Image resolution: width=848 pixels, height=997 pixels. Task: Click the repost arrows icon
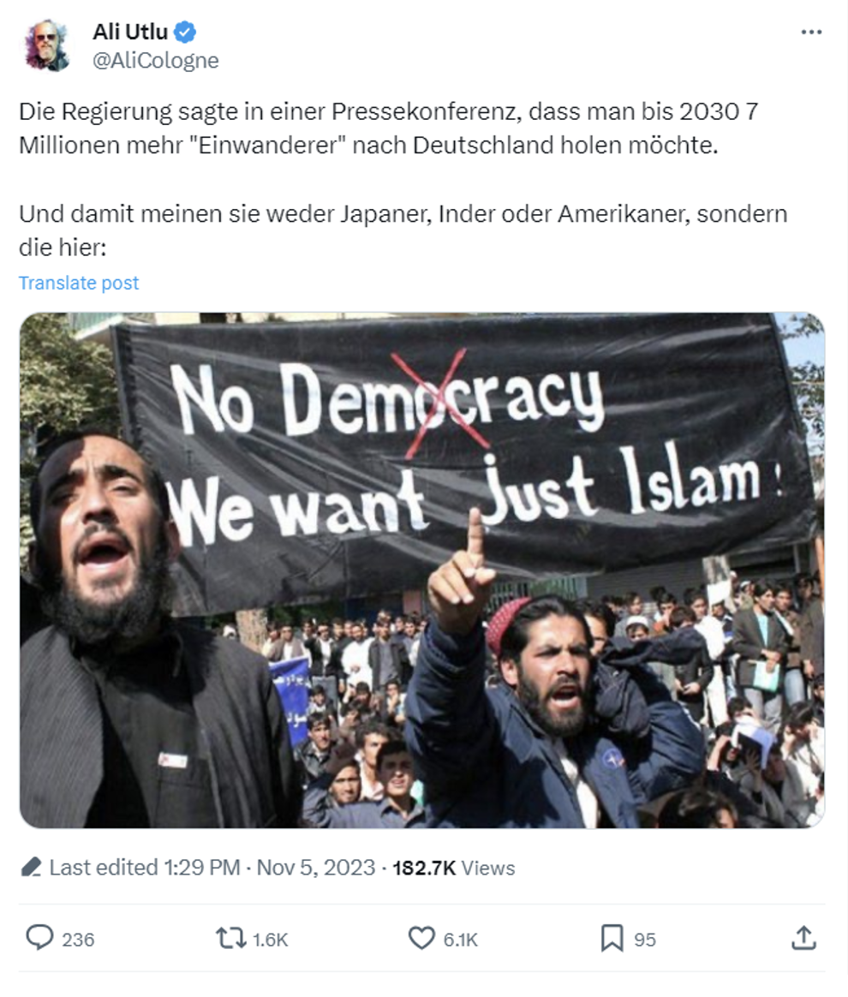(230, 939)
